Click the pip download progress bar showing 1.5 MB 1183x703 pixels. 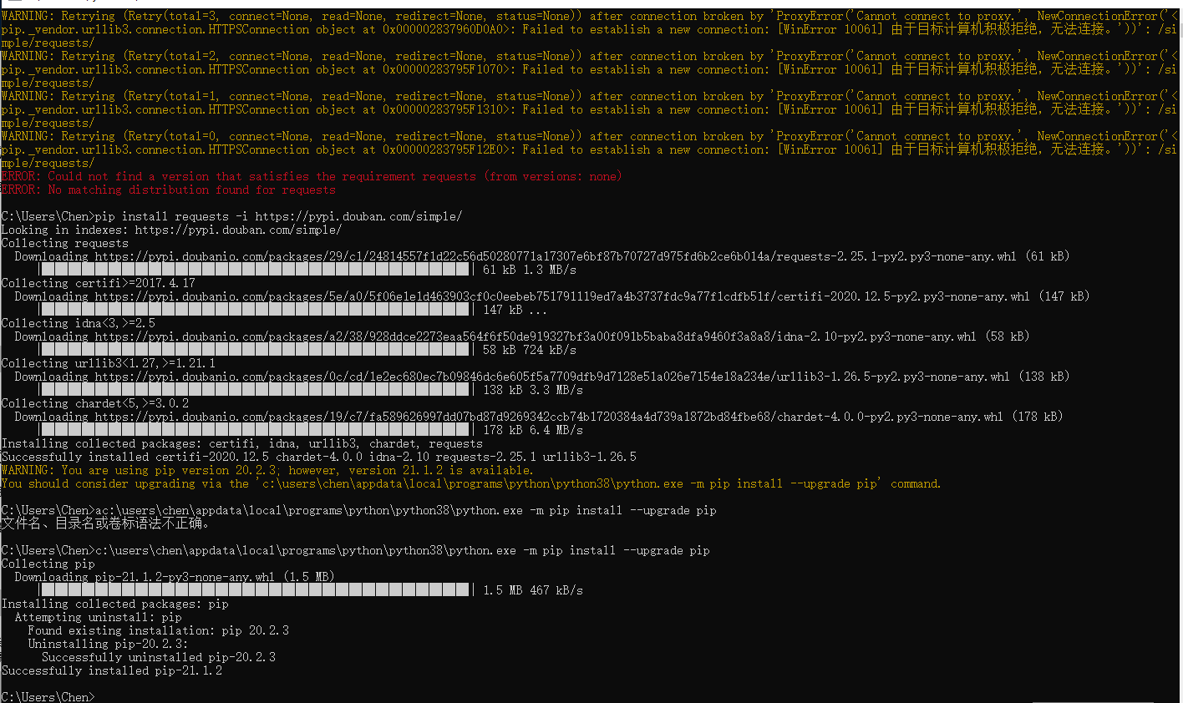(255, 590)
